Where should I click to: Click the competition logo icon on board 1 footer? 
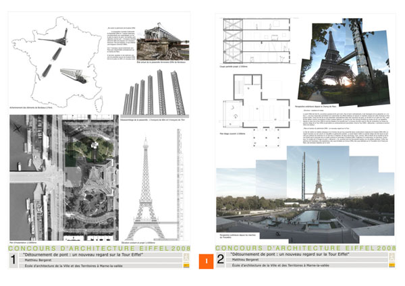click(x=186, y=258)
